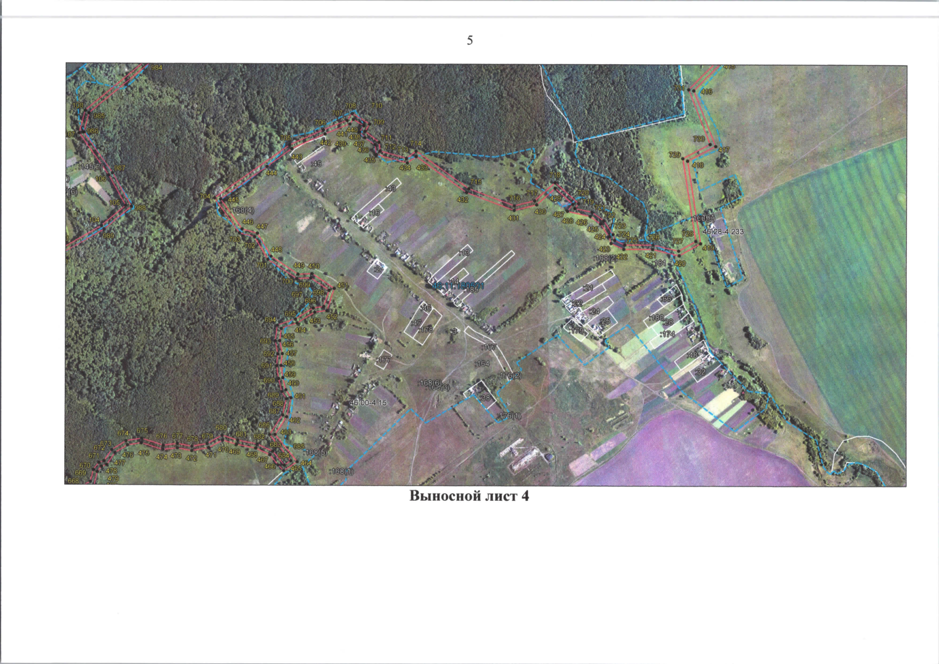This screenshot has height=664, width=939.
Task: Select boundary point 704
Action: 205,196
